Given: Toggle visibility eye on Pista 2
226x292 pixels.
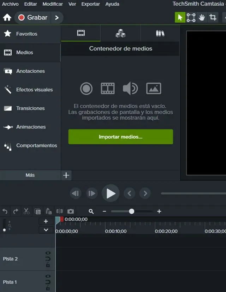Looking at the screenshot, I should [x=48, y=253].
